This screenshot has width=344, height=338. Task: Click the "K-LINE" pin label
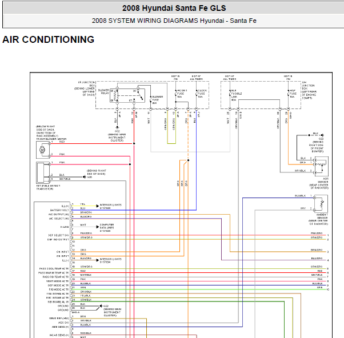pos(65,227)
